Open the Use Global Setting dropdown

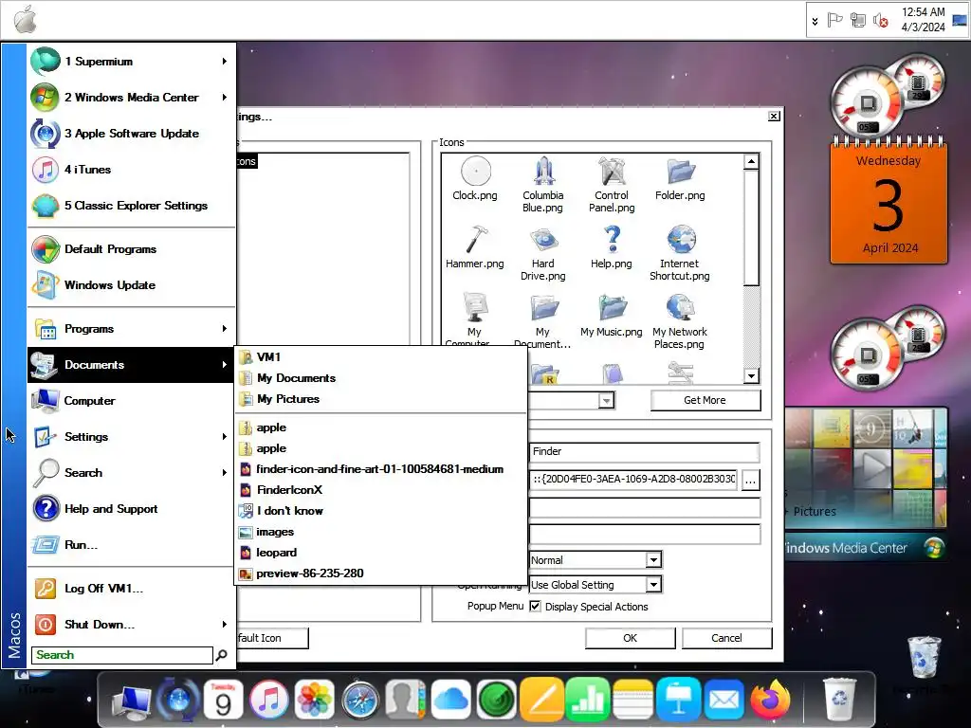point(653,585)
